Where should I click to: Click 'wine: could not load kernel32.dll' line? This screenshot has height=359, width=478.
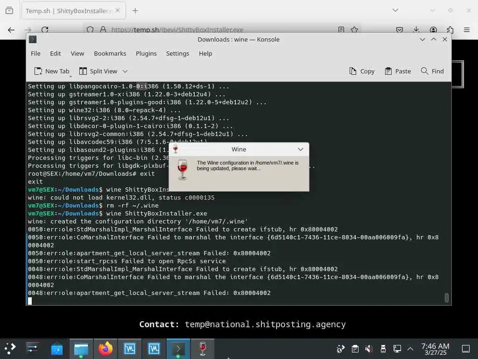pyautogui.click(x=121, y=198)
